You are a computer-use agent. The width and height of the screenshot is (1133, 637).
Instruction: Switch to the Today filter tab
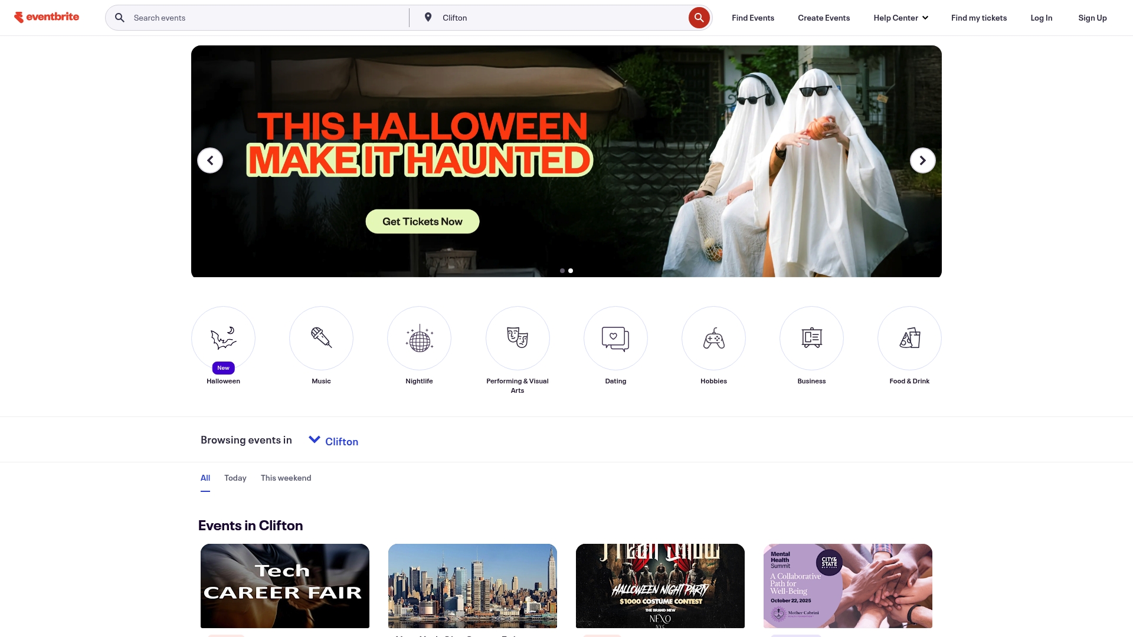(x=235, y=478)
